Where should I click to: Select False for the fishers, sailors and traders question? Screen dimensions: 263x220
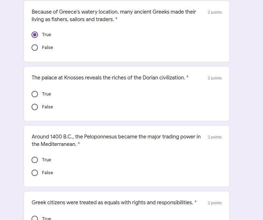click(x=35, y=48)
